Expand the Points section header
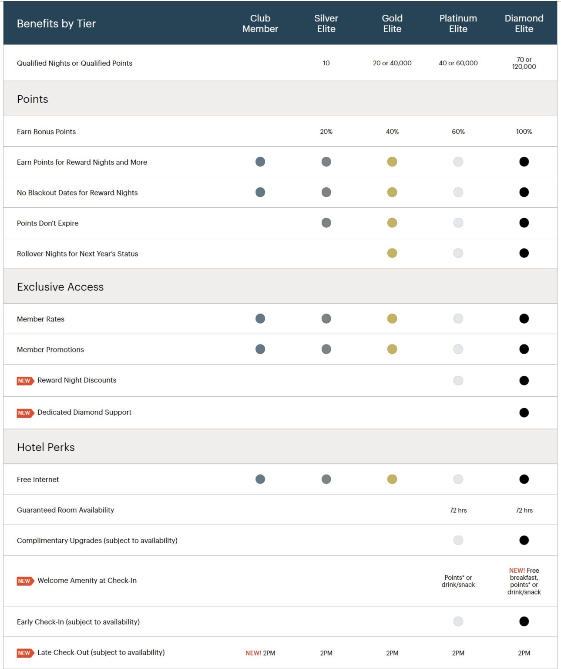561x669 pixels. coord(33,99)
